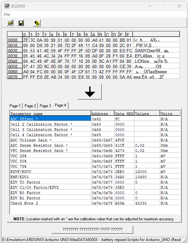Click the 7F byte in hex row 0000
This screenshot has height=243, width=188.
pos(26,40)
